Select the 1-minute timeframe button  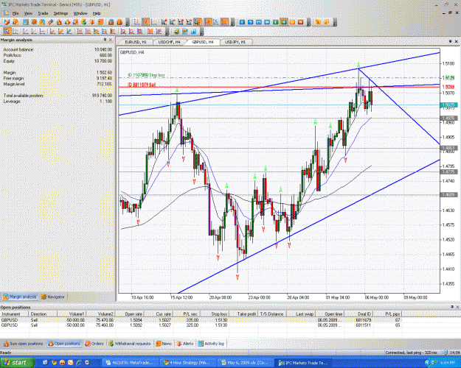coord(242,22)
